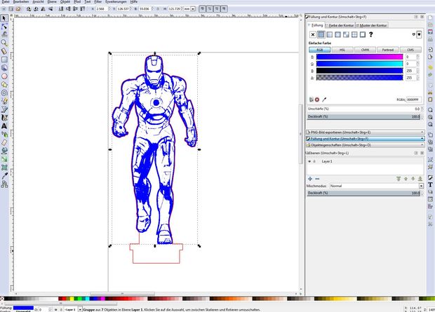Select HSL color mode button
Viewport: 435px width, 312px height.
[x=342, y=50]
